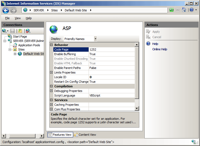Click the Application Pools icon

point(15,45)
